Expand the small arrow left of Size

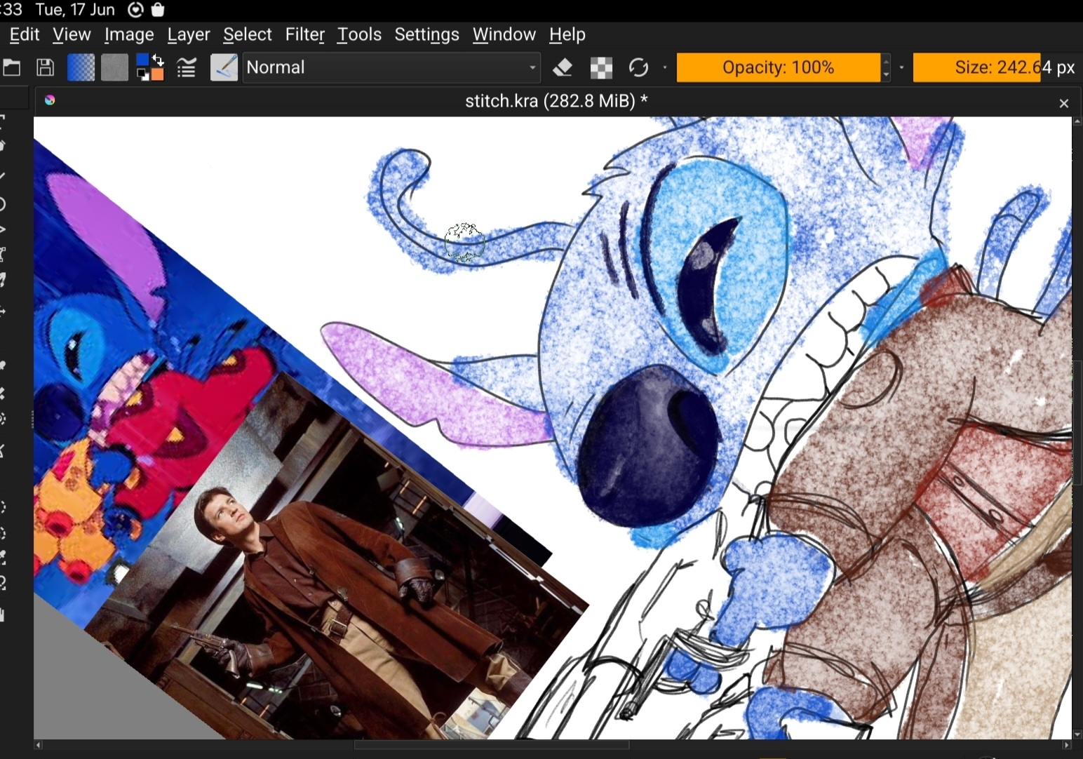pos(901,68)
